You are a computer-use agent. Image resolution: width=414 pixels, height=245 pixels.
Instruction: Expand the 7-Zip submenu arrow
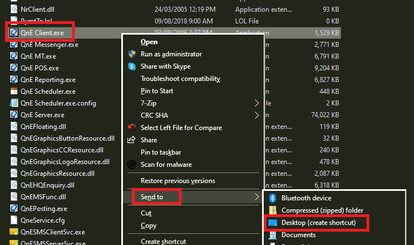[x=256, y=103]
